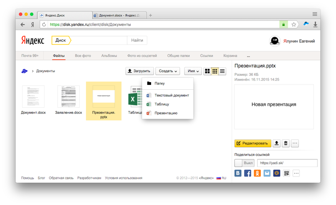Choose 'Таблицу' from create menu
The image size is (336, 205).
click(x=168, y=104)
